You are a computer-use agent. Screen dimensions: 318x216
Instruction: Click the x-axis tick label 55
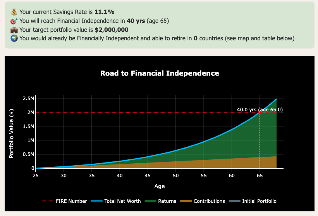[204, 176]
